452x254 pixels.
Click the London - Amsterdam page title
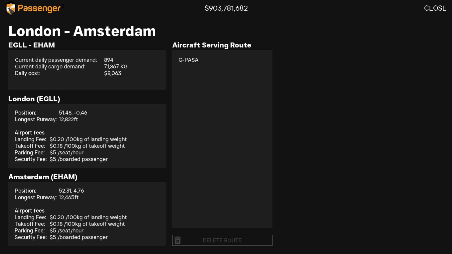tap(82, 31)
